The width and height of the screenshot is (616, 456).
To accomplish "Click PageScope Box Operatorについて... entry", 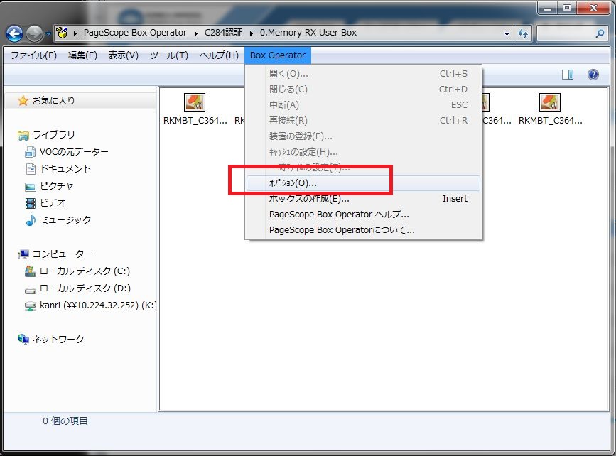I will [x=342, y=229].
